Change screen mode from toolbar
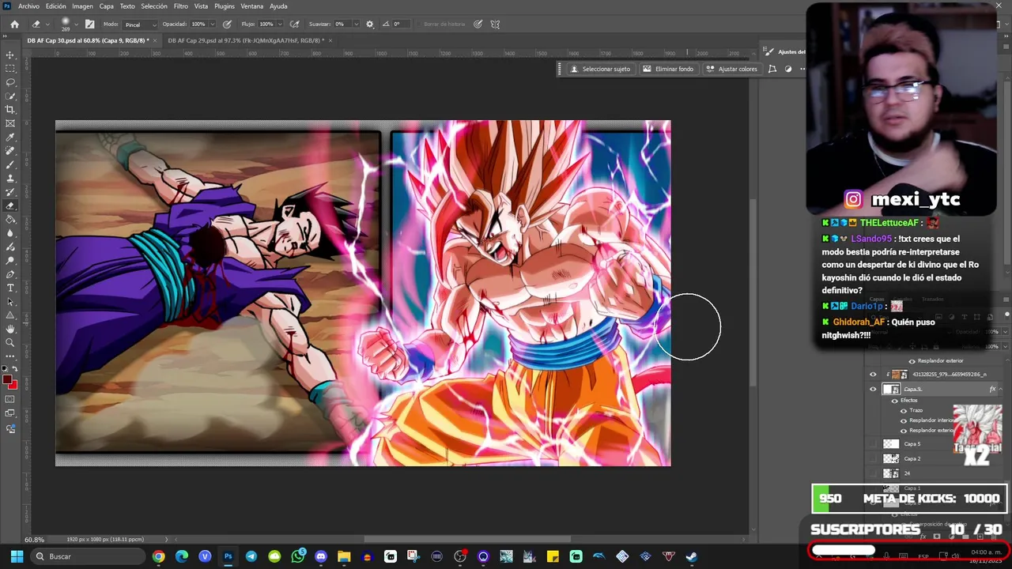 (10, 413)
